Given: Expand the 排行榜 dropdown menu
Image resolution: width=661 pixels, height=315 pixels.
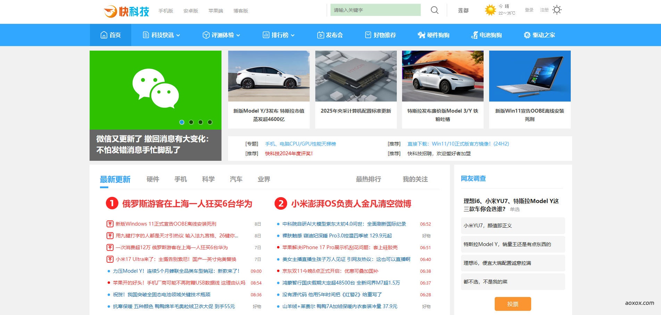Looking at the screenshot, I should point(293,35).
